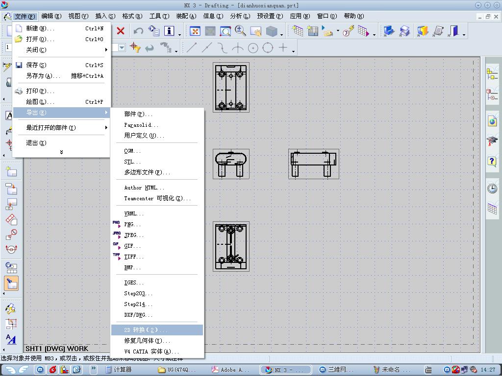The height and width of the screenshot is (376, 502).
Task: Select the Zoom window icon
Action: point(226,31)
